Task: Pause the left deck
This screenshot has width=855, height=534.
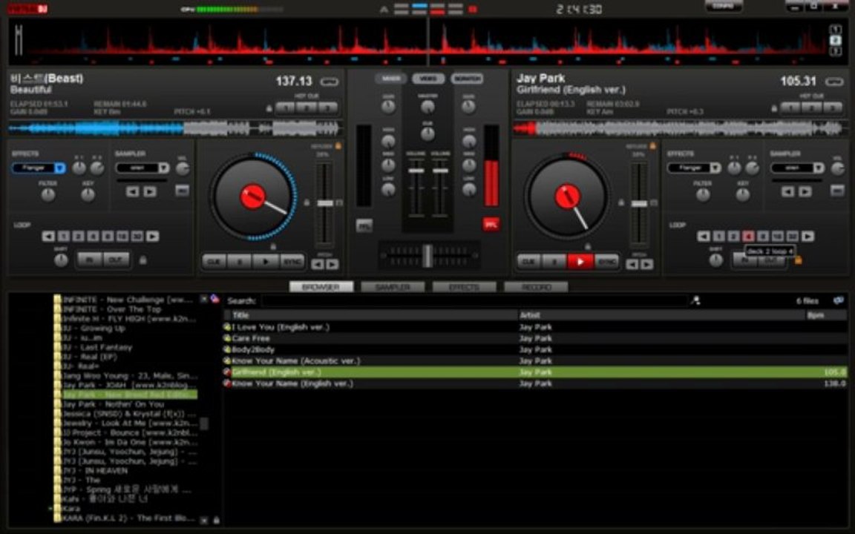Action: point(240,262)
